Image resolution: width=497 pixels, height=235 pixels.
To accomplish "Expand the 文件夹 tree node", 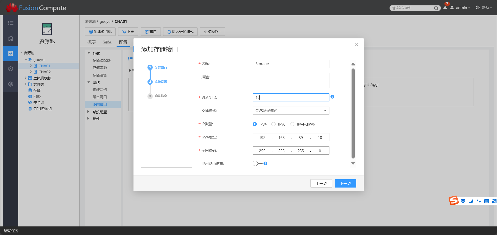I will tap(26, 84).
